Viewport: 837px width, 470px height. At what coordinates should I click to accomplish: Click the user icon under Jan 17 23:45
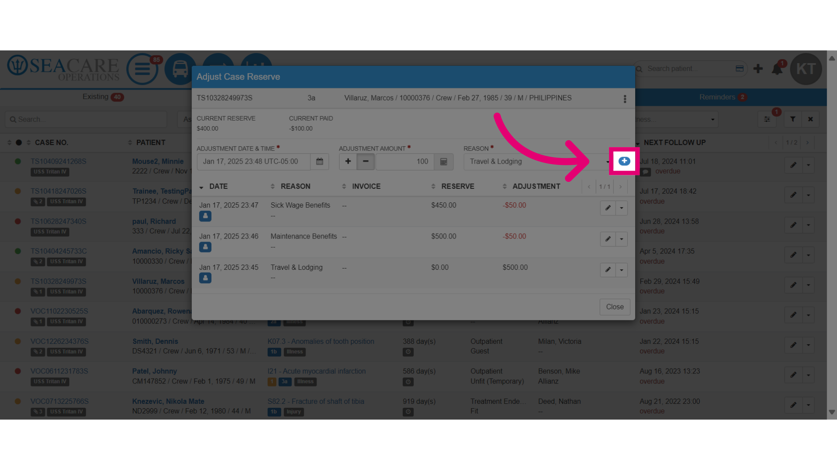pyautogui.click(x=205, y=278)
